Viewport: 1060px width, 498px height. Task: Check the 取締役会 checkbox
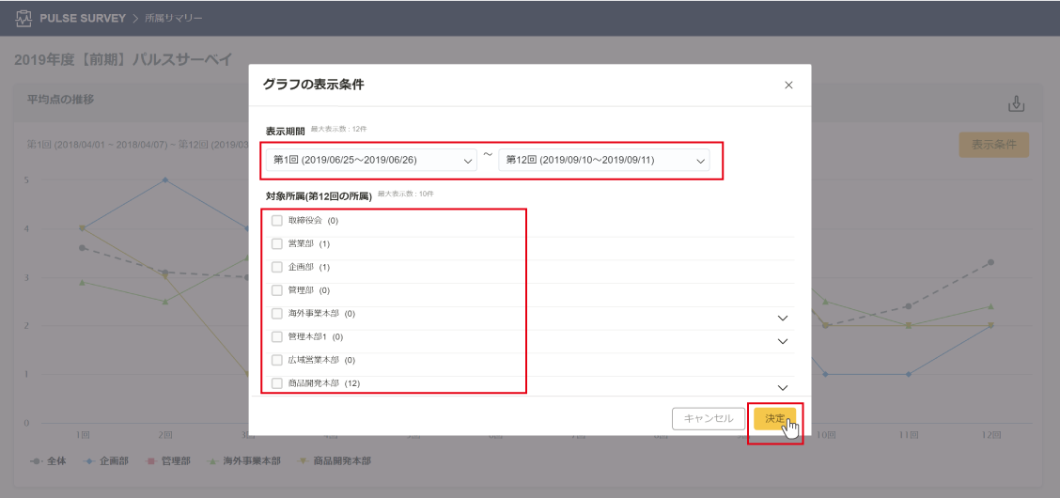pyautogui.click(x=277, y=221)
